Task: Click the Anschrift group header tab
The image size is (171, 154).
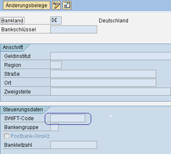Action: [13, 47]
